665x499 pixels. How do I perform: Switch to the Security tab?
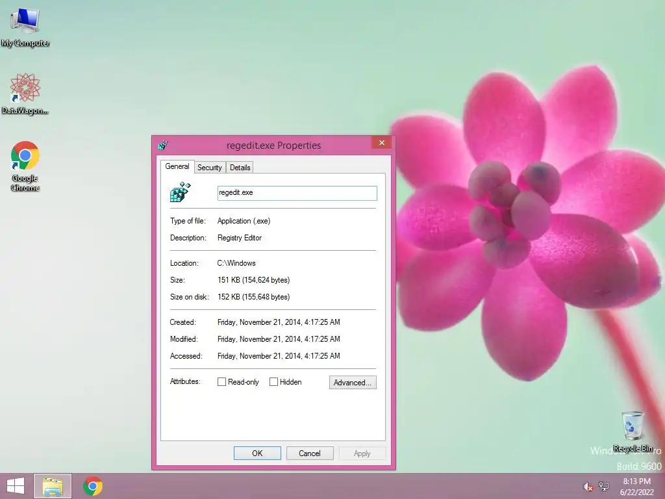coord(210,168)
